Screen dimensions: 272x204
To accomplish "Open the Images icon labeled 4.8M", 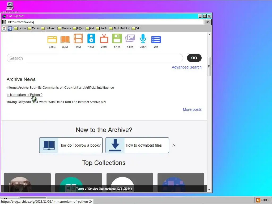I will [130, 38].
